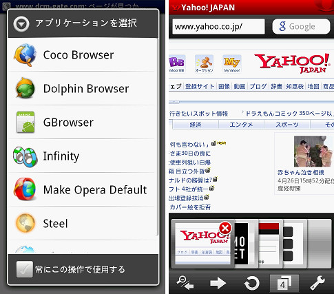Open the wrench settings menu

point(317,284)
